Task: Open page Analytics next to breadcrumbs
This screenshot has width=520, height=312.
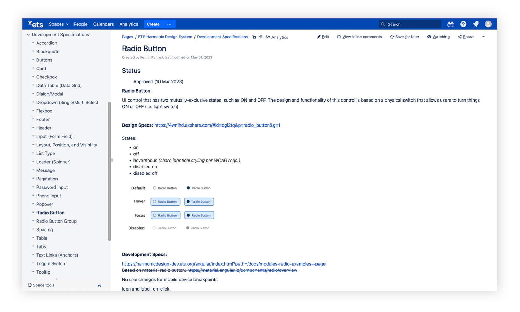Action: [277, 37]
